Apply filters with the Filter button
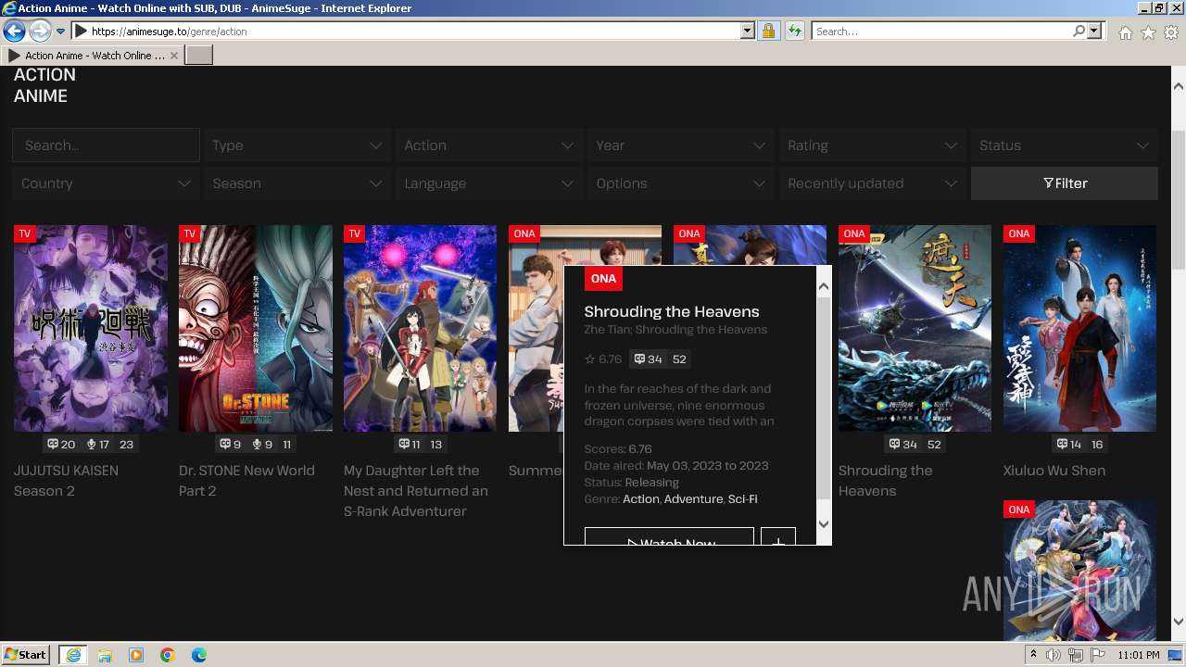Viewport: 1186px width, 667px height. [x=1065, y=183]
